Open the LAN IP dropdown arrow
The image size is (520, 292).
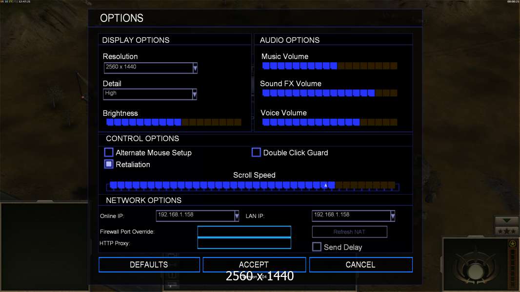pos(393,216)
